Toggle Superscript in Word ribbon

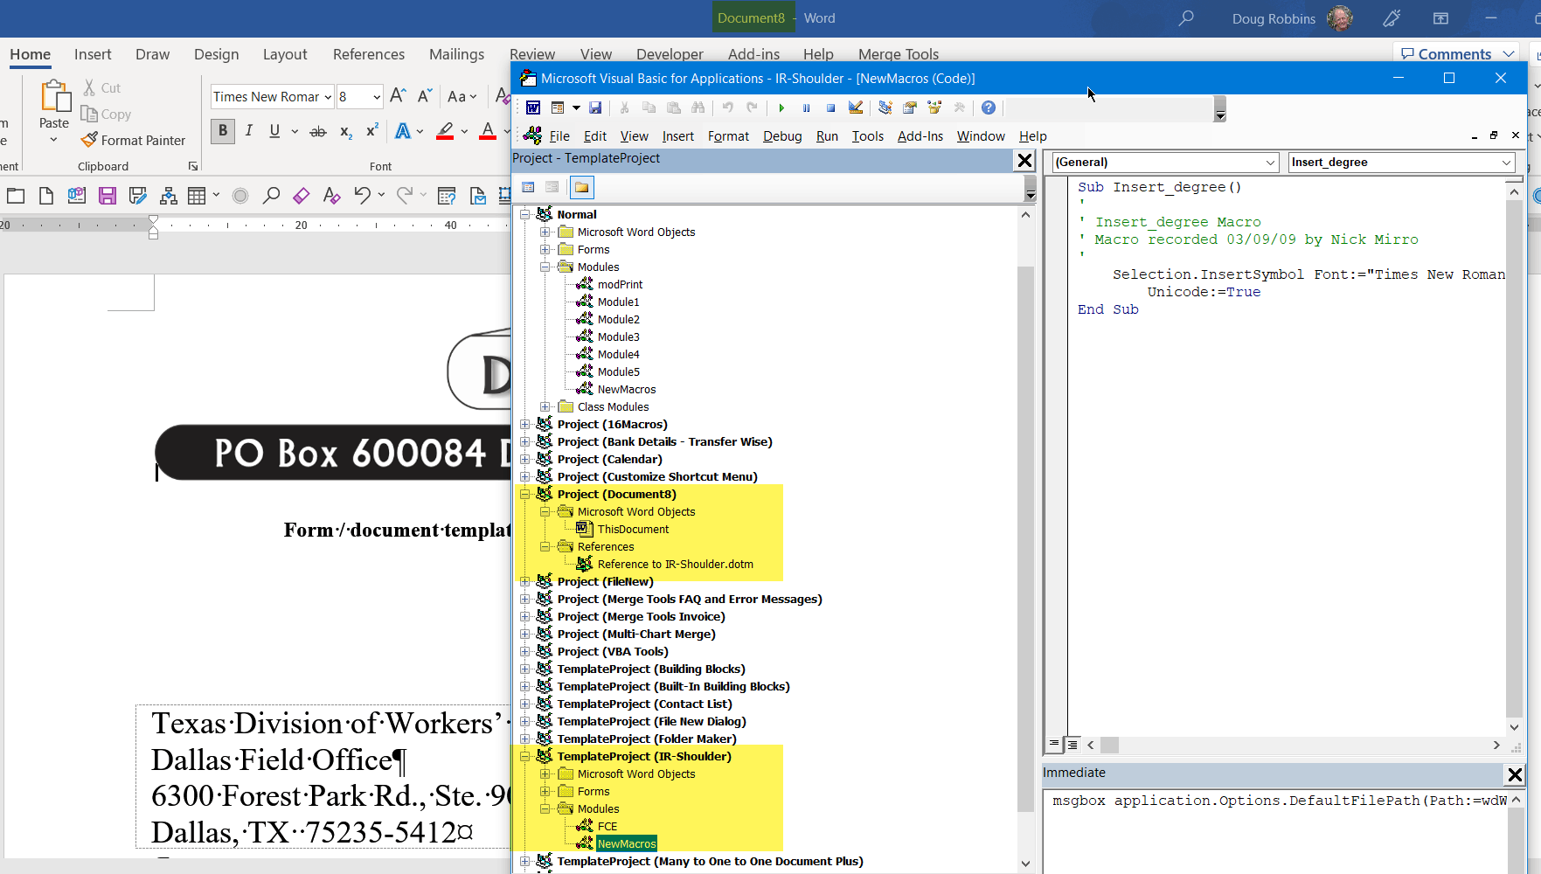coord(372,131)
